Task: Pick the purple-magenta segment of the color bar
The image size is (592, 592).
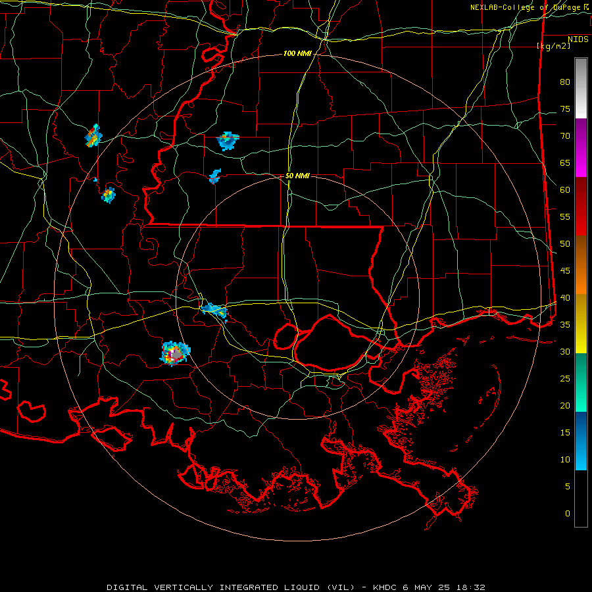Action: click(581, 147)
